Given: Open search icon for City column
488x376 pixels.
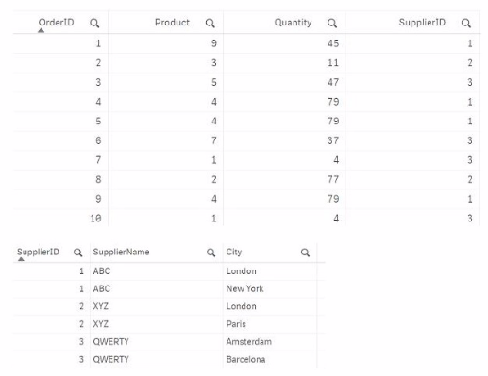Looking at the screenshot, I should tap(305, 253).
